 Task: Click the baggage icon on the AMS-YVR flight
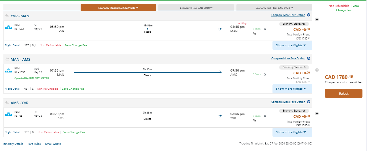[265, 116]
